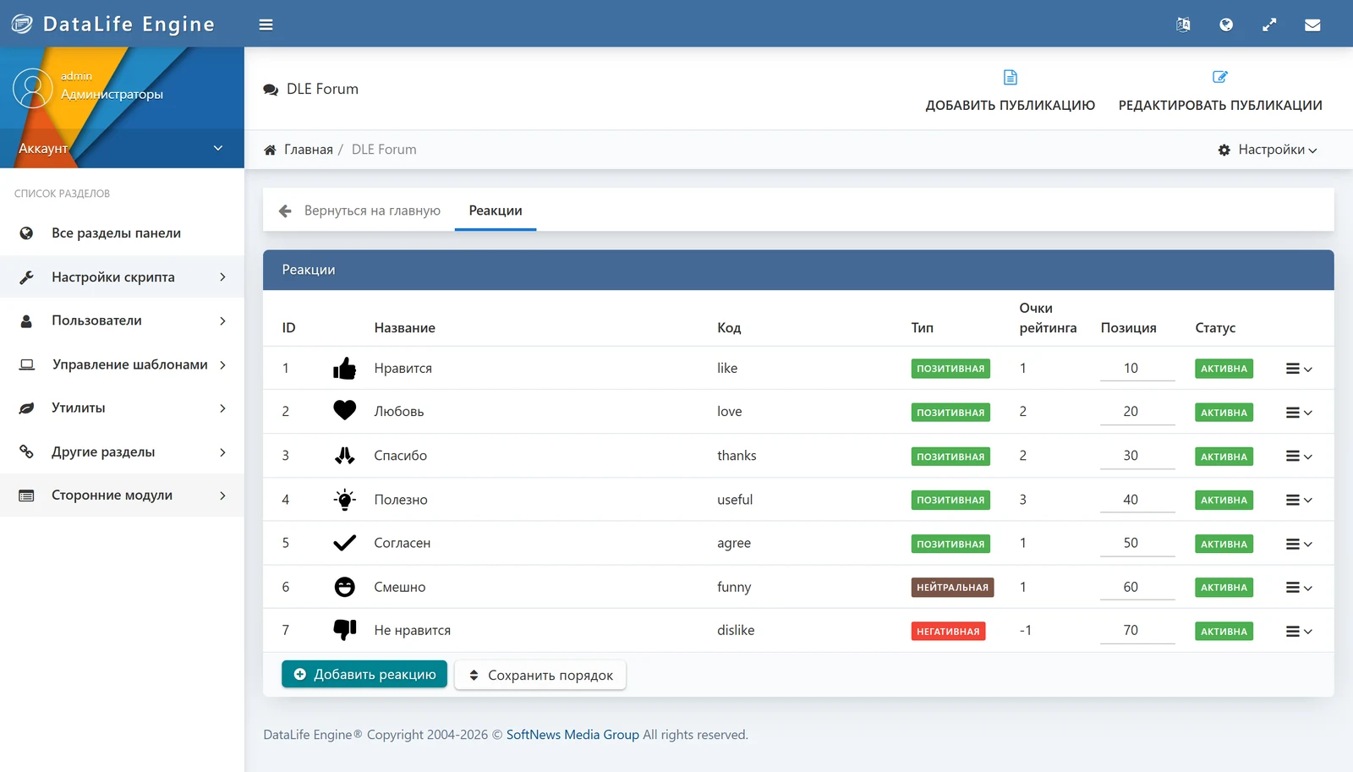Click АКТИВНА status for thanks reaction
The width and height of the screenshot is (1353, 772).
point(1224,457)
